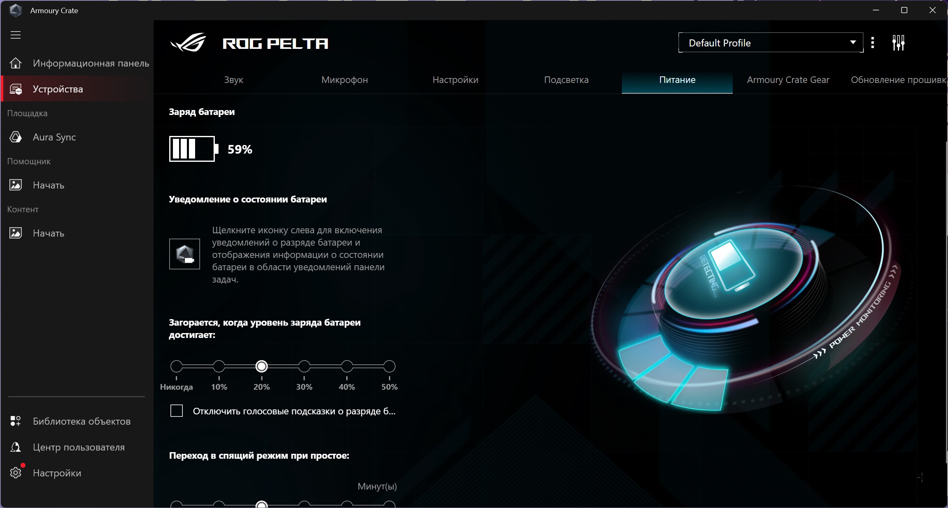Viewport: 948px width, 508px height.
Task: Click the Начать icon under Помощник
Action: pos(16,185)
